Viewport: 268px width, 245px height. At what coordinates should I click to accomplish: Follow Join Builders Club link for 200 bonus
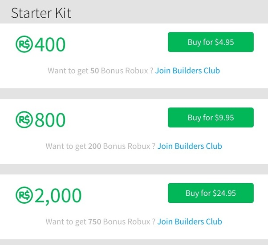(x=190, y=146)
